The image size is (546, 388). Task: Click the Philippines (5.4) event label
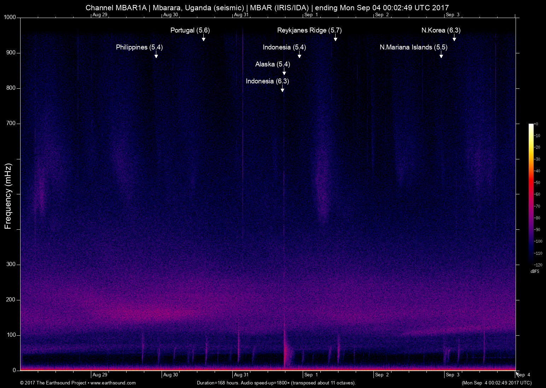(139, 47)
